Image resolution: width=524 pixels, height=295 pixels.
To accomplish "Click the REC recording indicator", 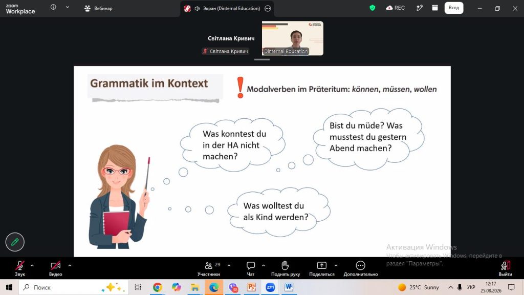I will click(x=396, y=8).
